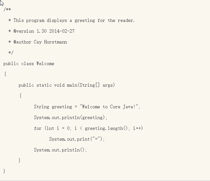The width and height of the screenshot is (210, 181).
Task: Click the empty System.out.println() statement
Action: (x=60, y=150)
